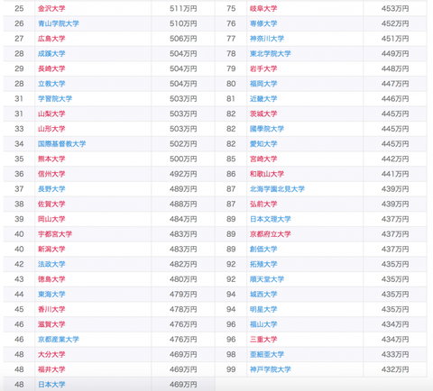Open the 明星大学 link
This screenshot has width=433, height=391.
pos(263,309)
